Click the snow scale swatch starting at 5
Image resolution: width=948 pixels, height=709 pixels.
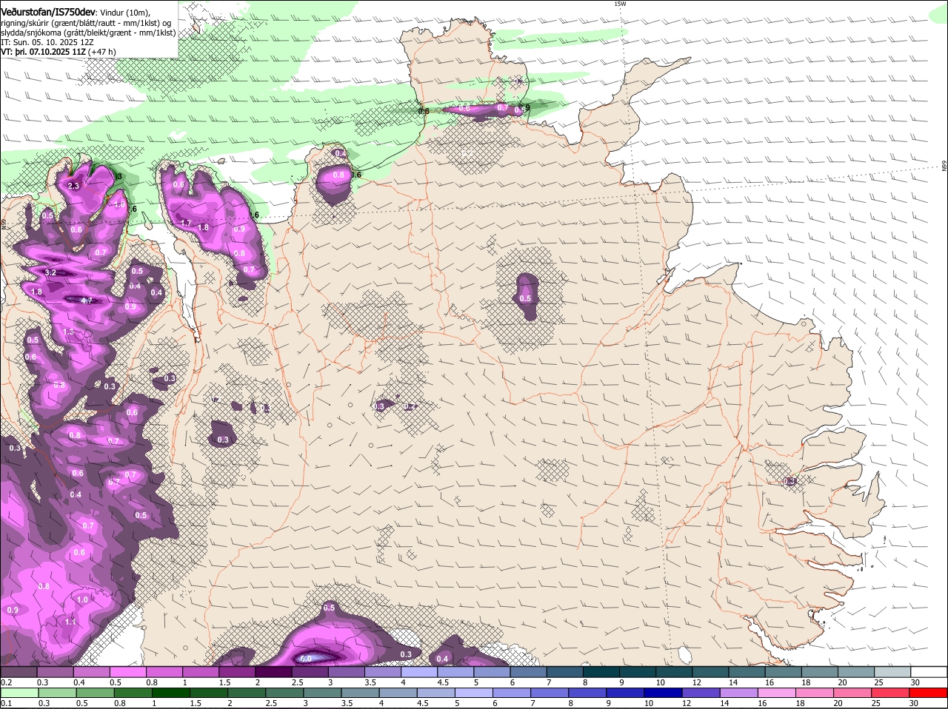492,671
